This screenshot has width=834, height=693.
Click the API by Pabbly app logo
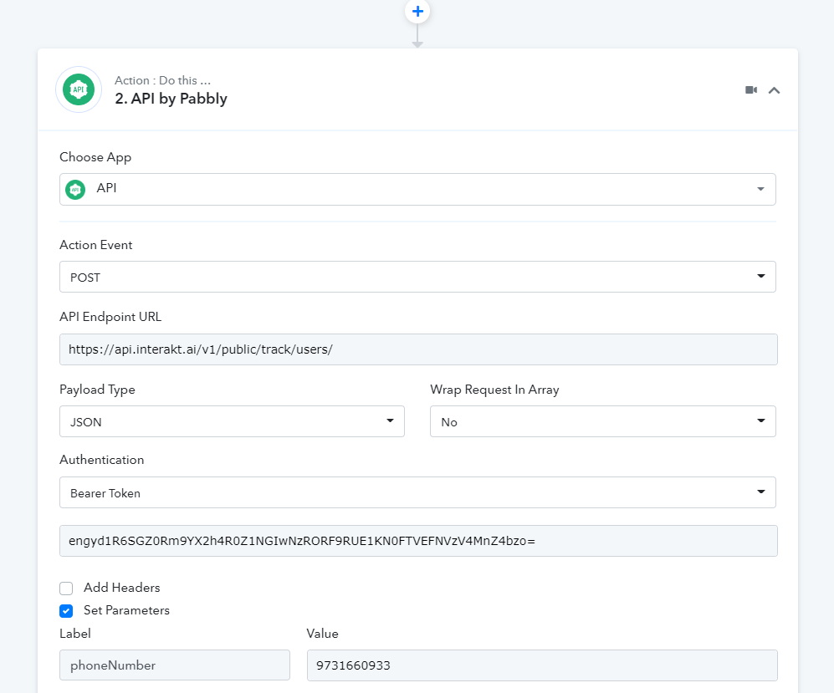(79, 89)
